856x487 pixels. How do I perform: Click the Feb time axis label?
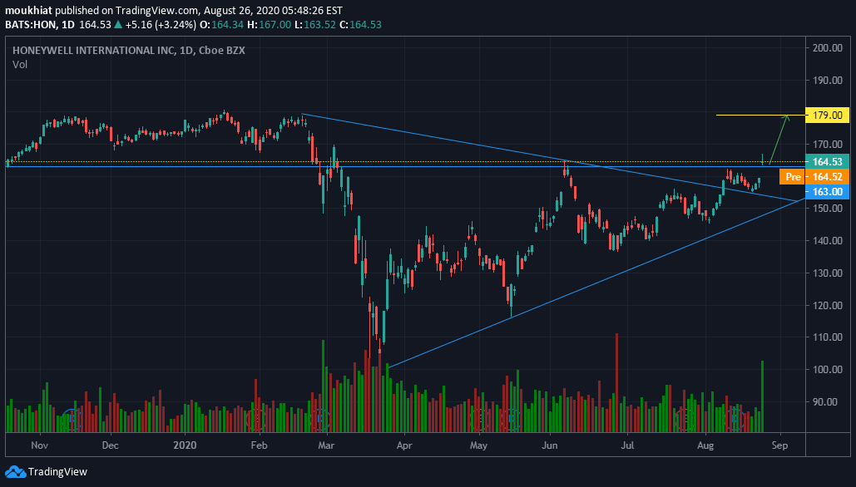[259, 445]
